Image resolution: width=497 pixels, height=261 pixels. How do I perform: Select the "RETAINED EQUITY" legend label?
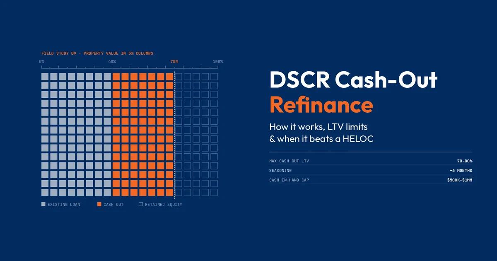point(164,205)
